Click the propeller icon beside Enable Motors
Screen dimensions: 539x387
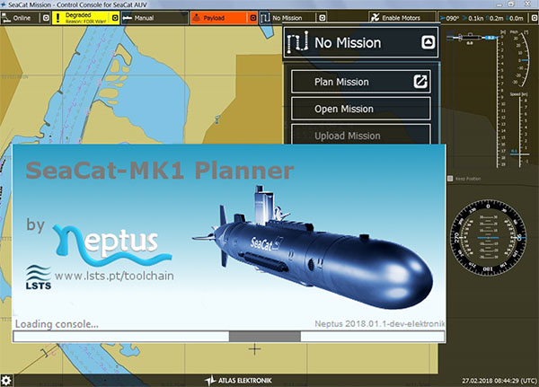coord(375,18)
